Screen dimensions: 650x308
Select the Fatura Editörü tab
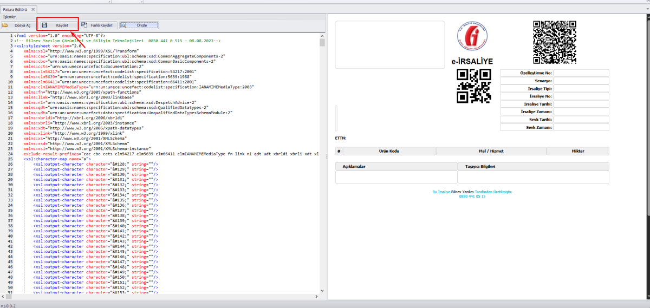(15, 10)
